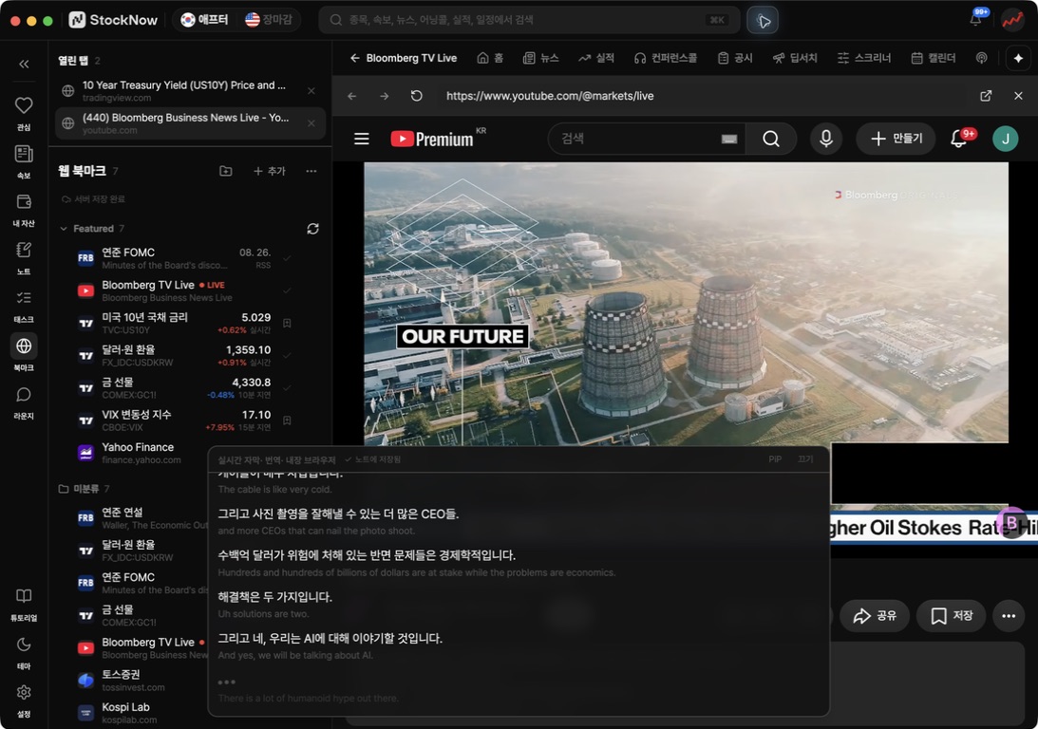Focus the YouTube 검색 search box

point(647,139)
